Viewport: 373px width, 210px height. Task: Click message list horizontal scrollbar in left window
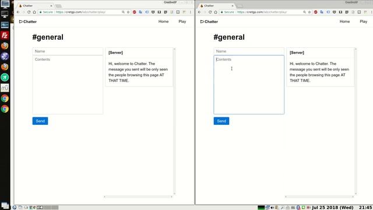(x=138, y=197)
